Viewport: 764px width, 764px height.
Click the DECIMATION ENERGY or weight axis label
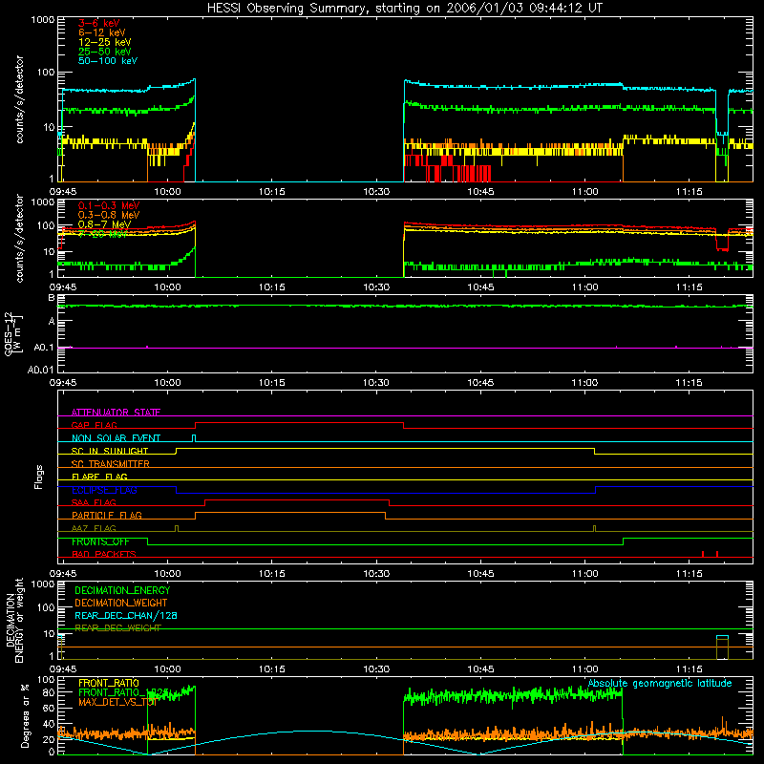[14, 620]
